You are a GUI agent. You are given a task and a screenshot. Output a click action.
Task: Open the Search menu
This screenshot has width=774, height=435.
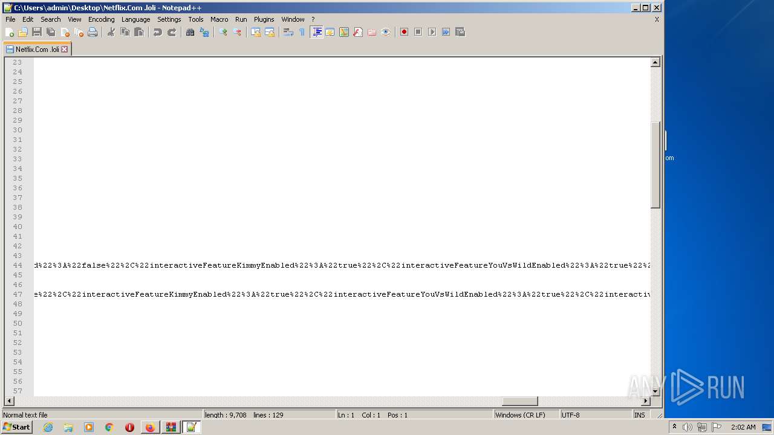(51, 19)
